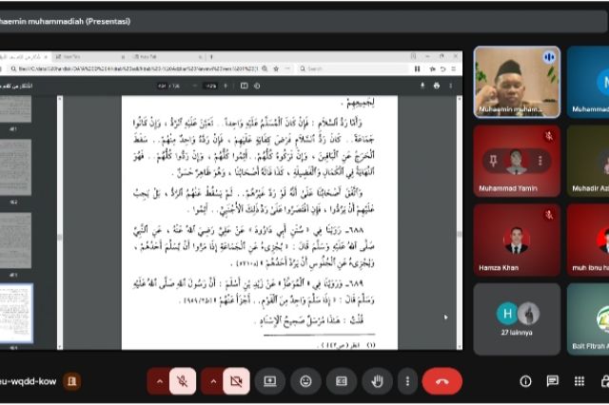The image size is (609, 405).
Task: Rotate the PDF page
Action: click(257, 86)
